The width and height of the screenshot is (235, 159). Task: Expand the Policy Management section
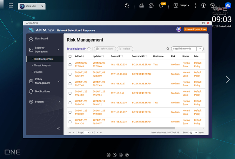point(59,81)
